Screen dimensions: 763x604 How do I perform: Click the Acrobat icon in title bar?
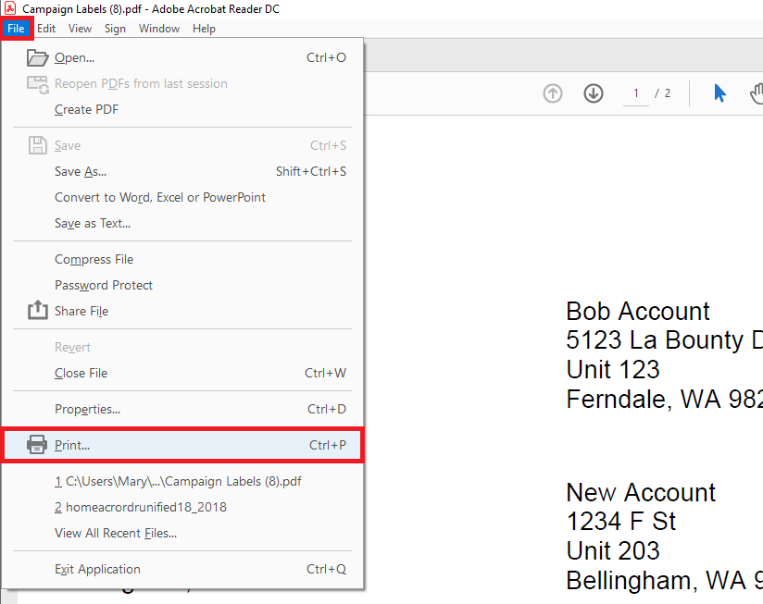10,8
